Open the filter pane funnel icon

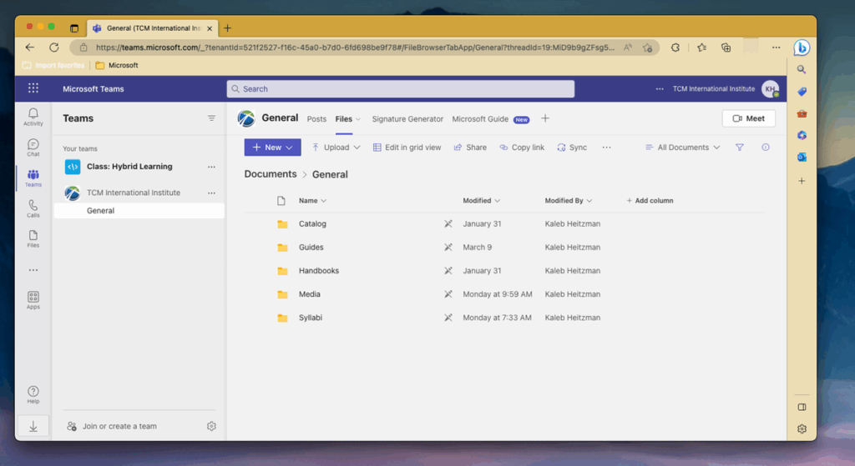coord(739,148)
